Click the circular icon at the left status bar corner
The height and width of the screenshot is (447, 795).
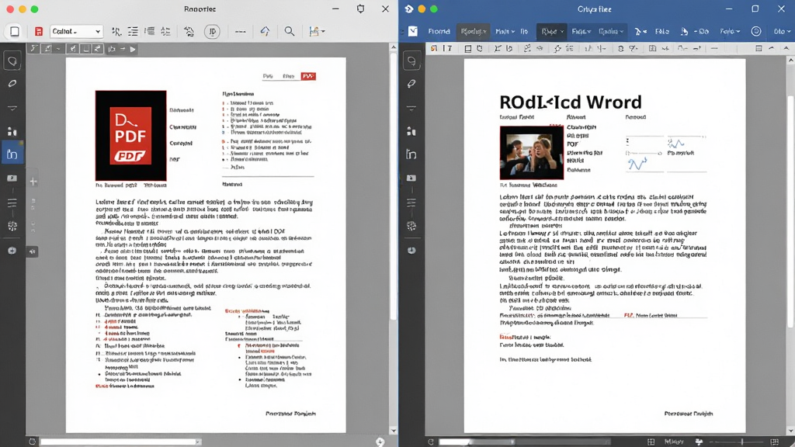(x=33, y=442)
